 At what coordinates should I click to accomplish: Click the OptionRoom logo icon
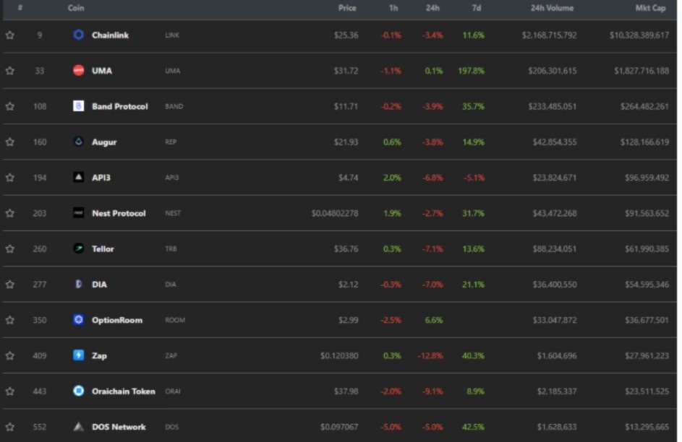click(79, 319)
